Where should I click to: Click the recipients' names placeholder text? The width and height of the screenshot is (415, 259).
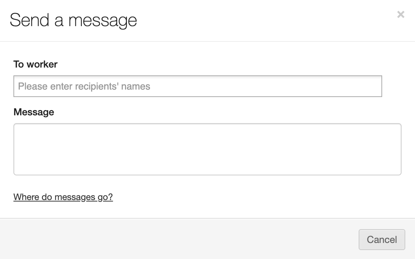tap(84, 86)
